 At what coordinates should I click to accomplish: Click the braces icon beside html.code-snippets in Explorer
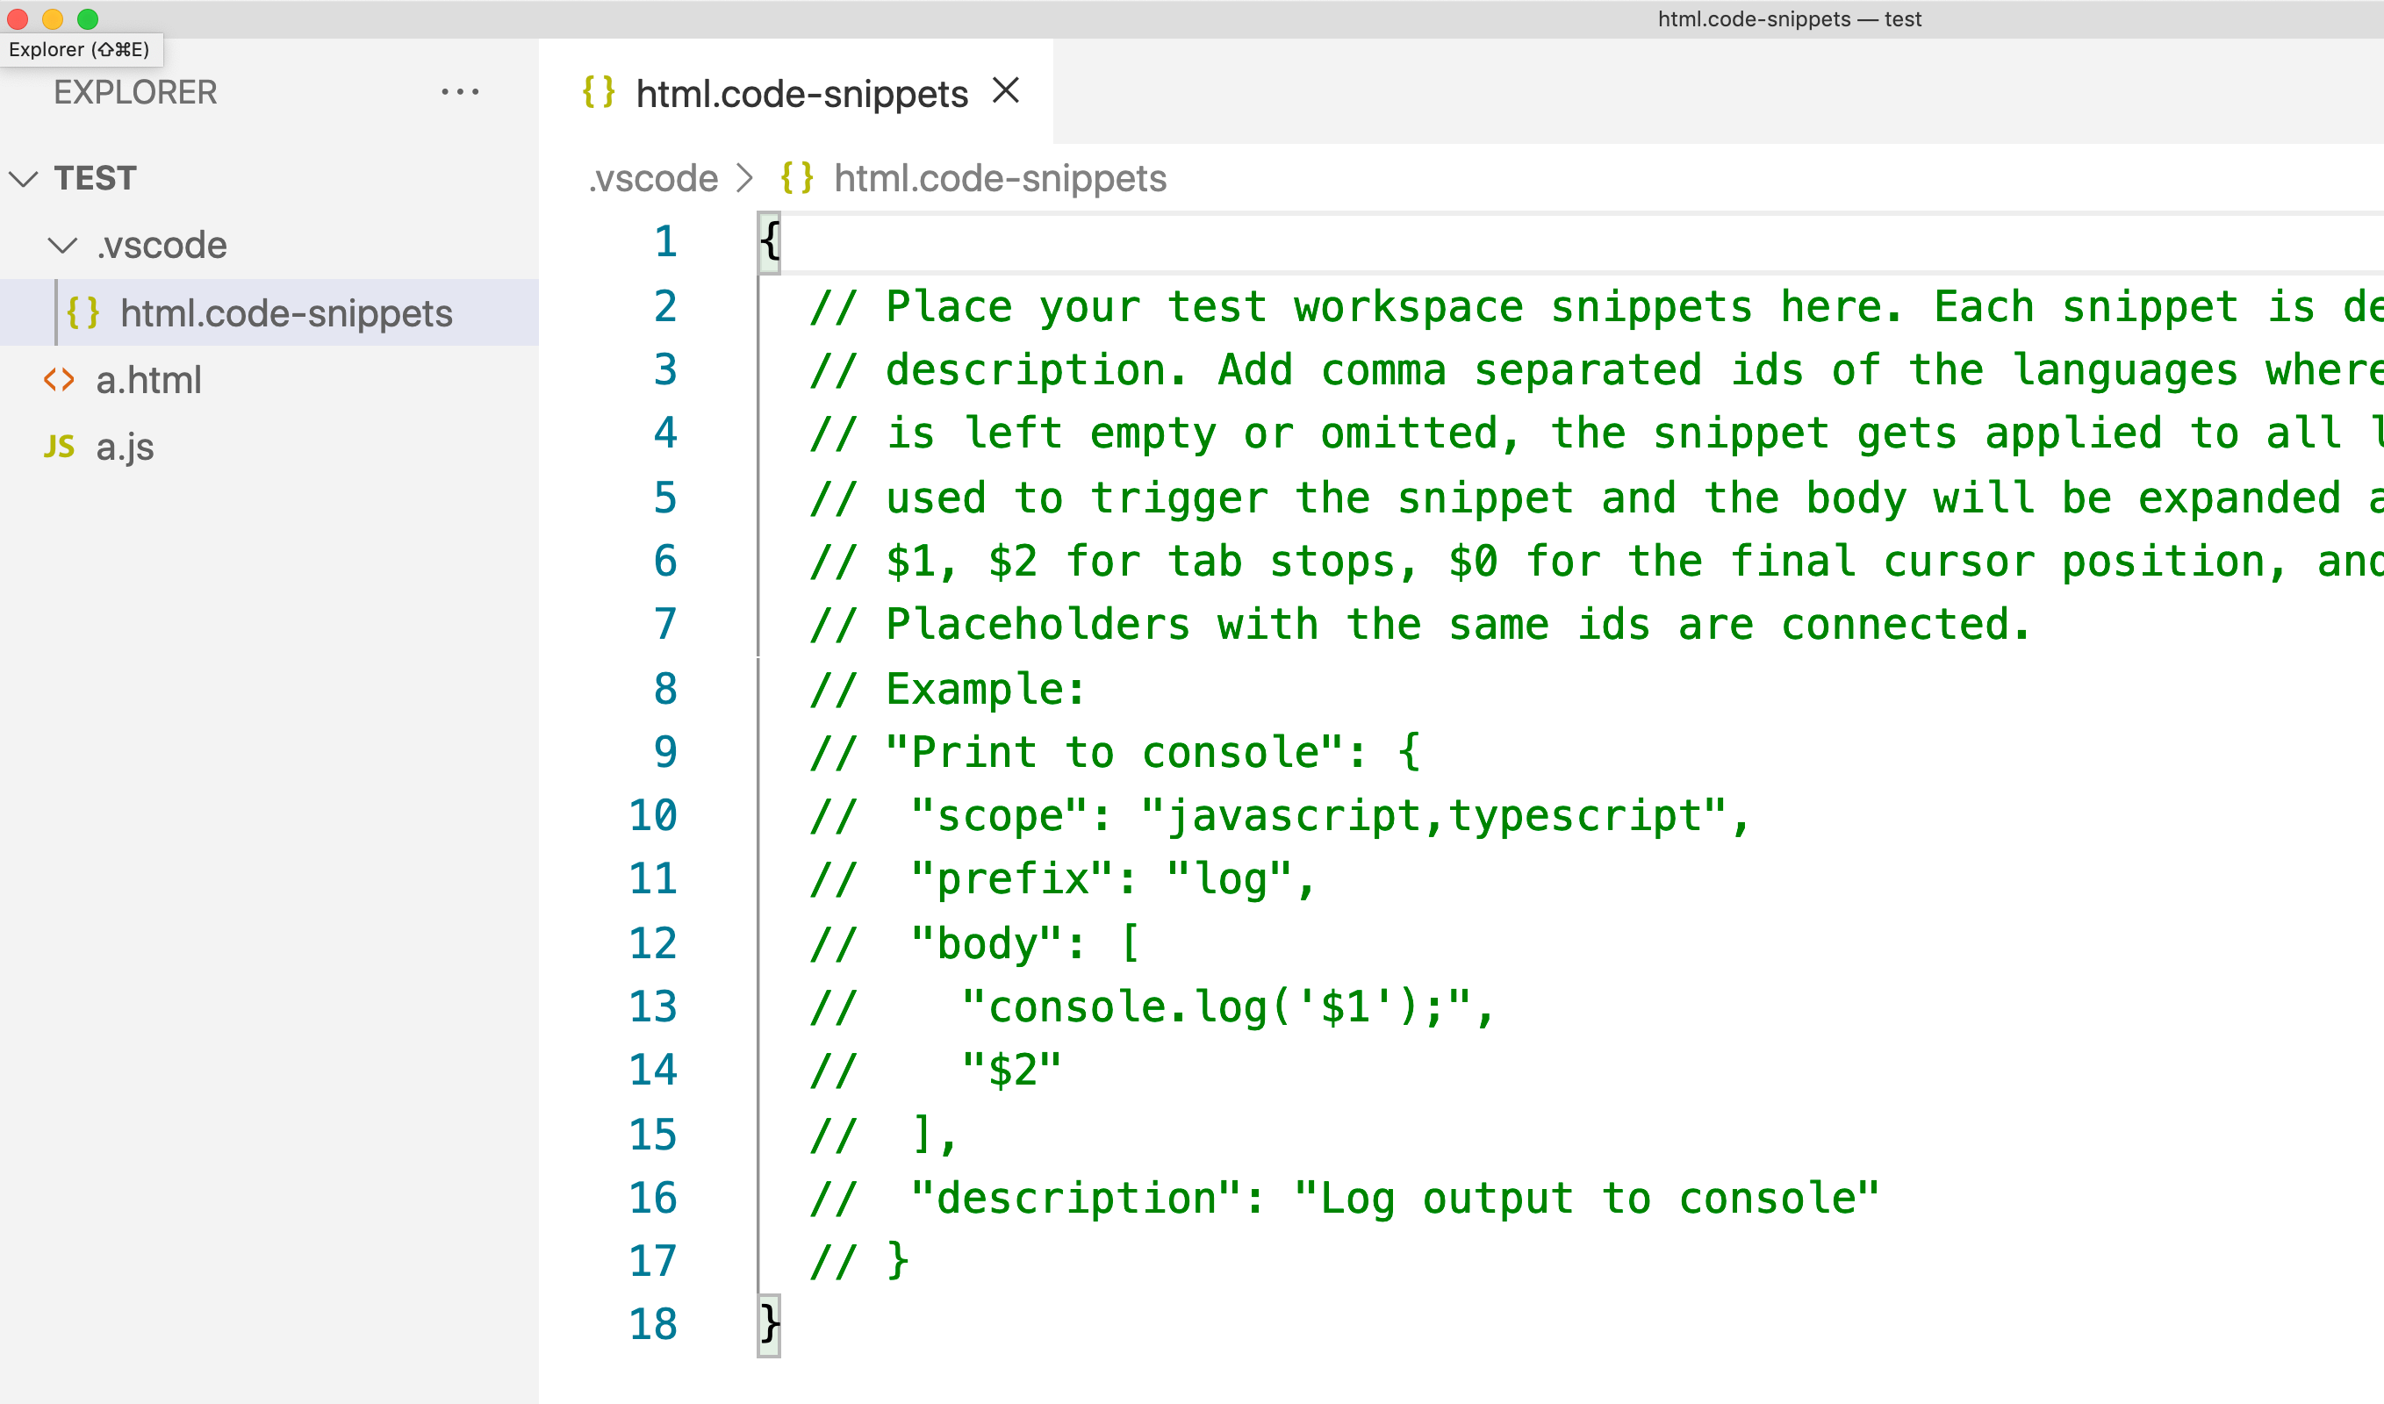83,313
